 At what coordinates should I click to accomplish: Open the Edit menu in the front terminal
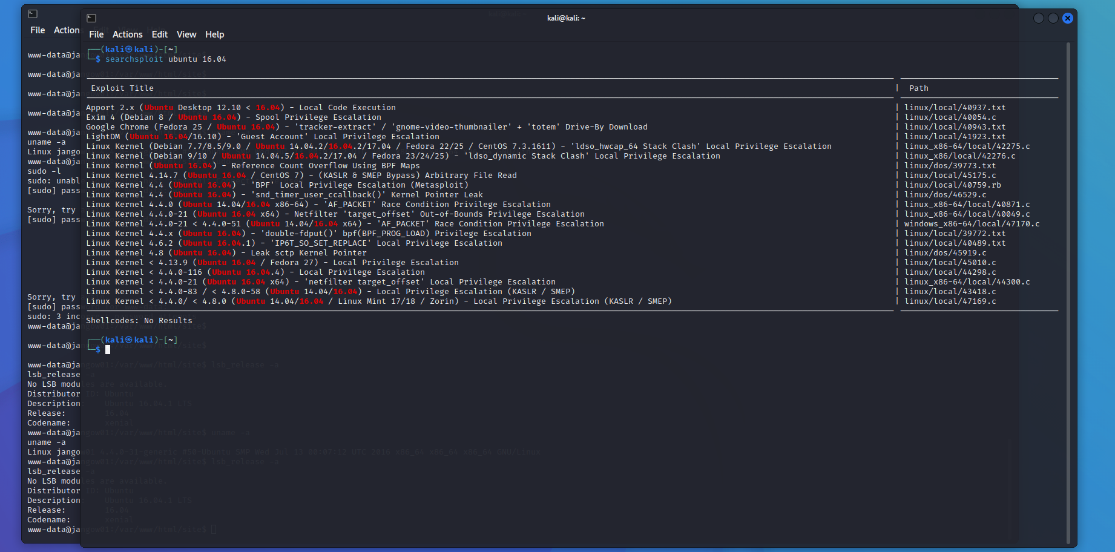click(x=160, y=34)
